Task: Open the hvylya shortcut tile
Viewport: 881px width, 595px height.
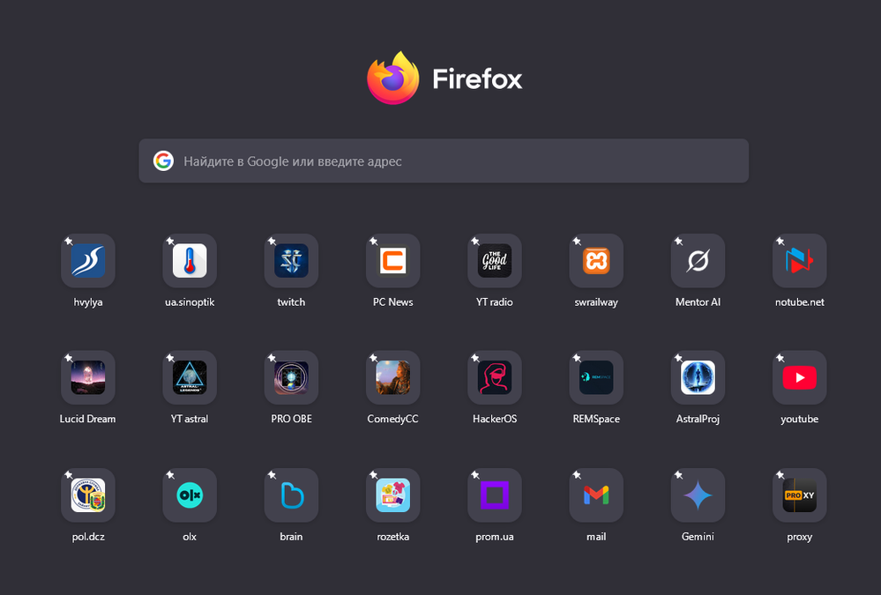Action: click(x=88, y=261)
